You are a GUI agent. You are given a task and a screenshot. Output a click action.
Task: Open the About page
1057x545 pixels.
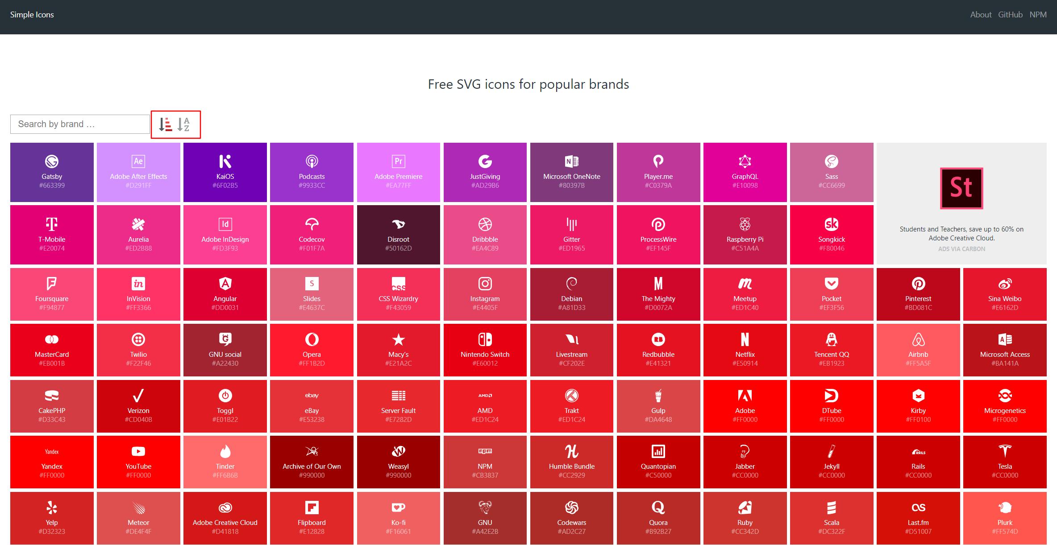click(x=981, y=15)
